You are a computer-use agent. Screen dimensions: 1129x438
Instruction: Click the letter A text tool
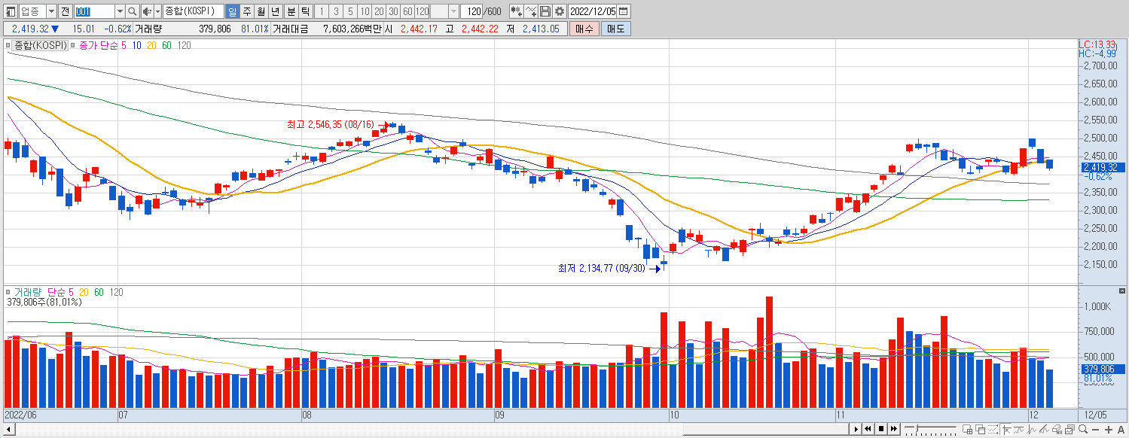click(x=1121, y=430)
